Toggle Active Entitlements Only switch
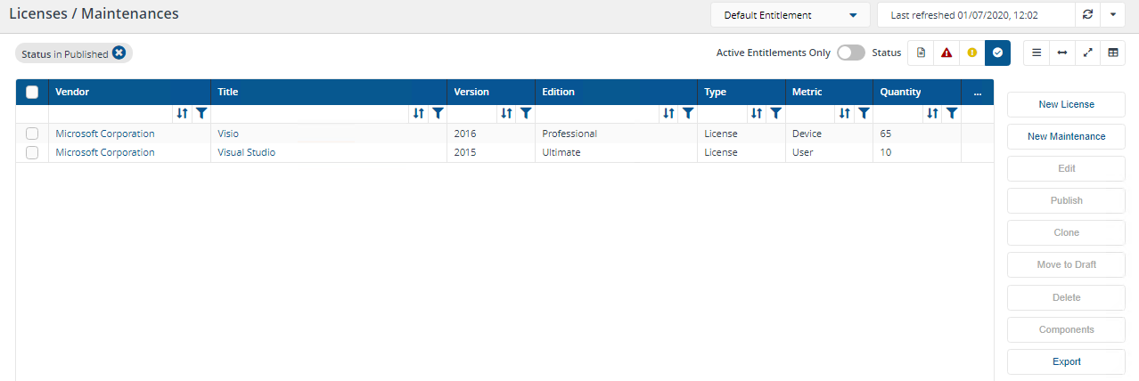The image size is (1139, 381). [x=850, y=53]
